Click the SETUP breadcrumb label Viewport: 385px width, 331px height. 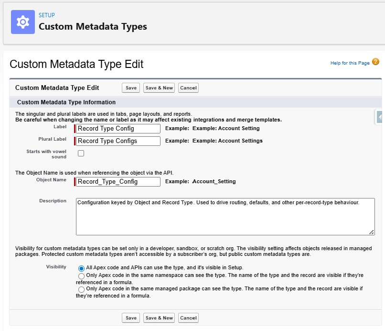(46, 15)
